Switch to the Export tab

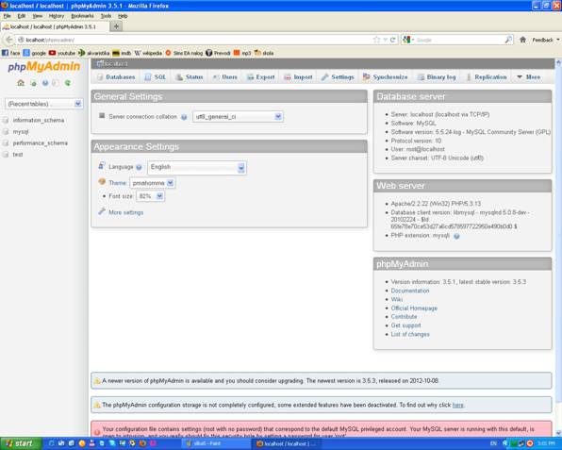261,77
